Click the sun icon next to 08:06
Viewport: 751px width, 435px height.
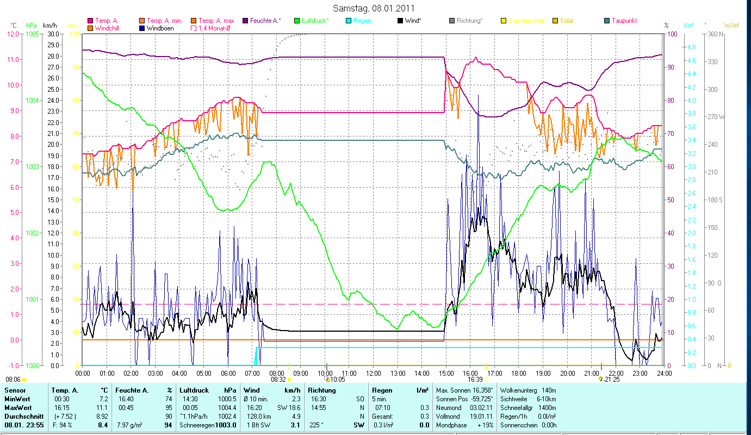click(24, 379)
